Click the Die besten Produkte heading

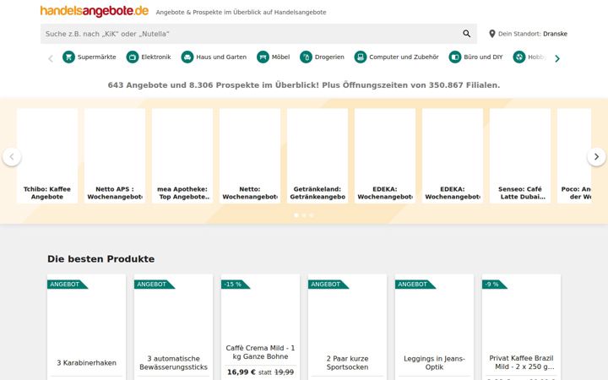coord(100,259)
